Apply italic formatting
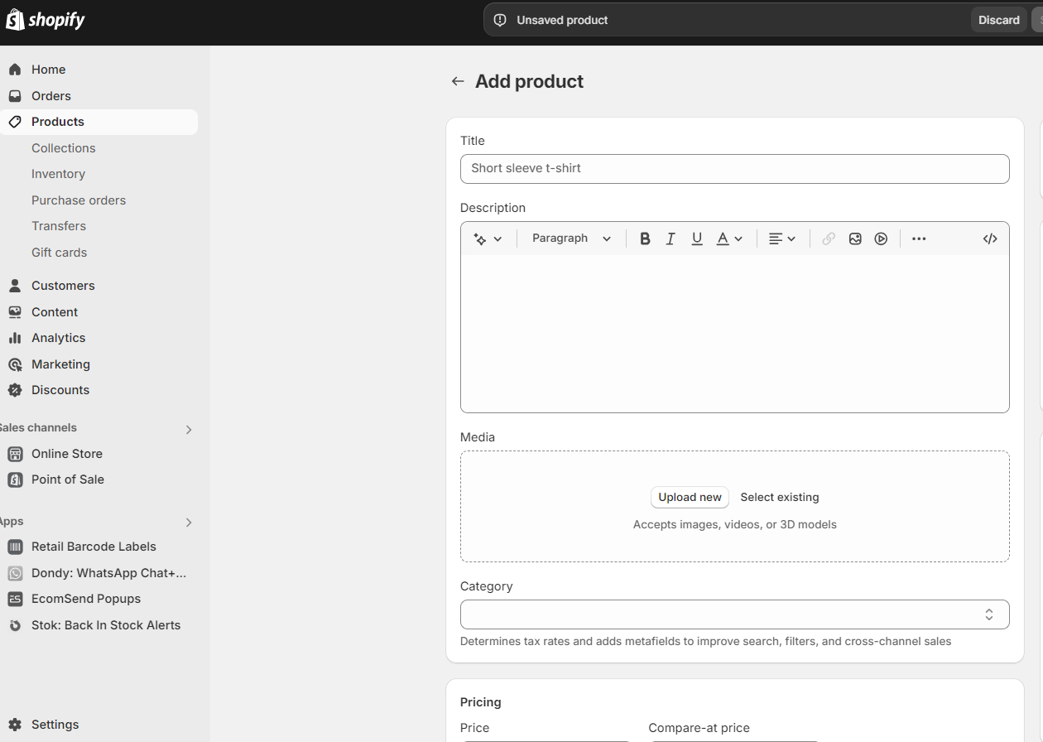 670,238
